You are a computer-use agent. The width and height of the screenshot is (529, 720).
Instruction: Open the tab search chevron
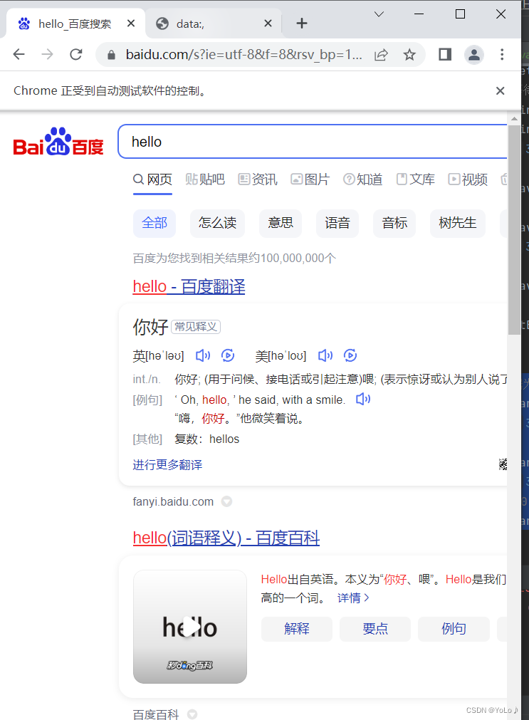click(x=379, y=14)
